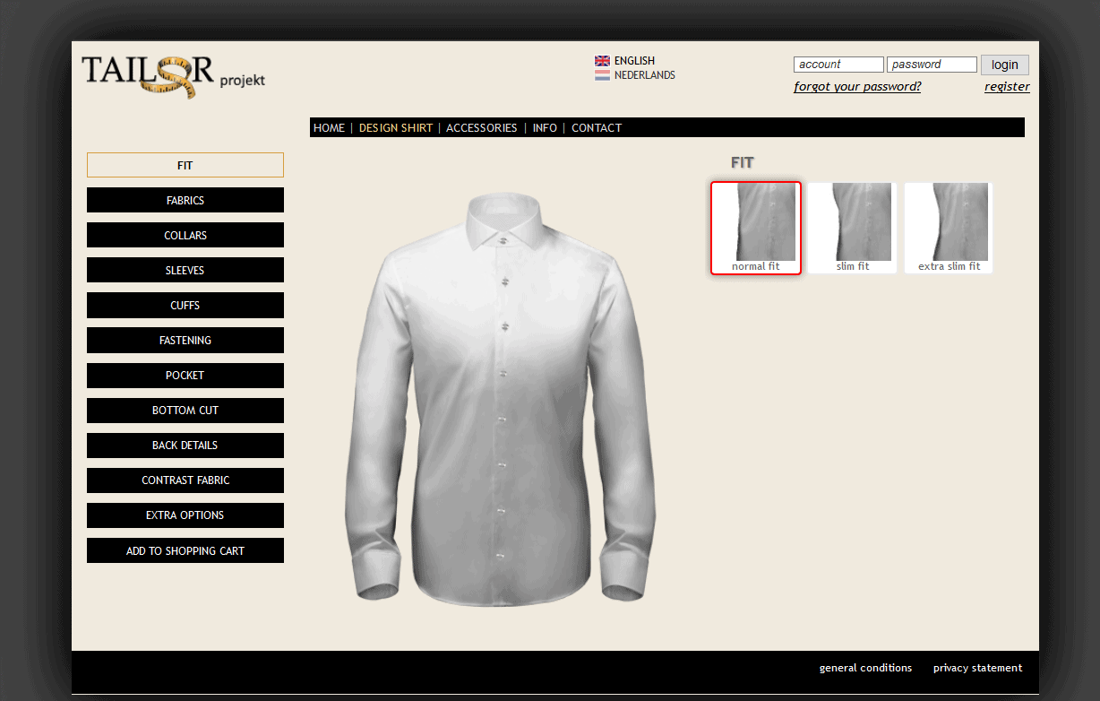Open the FABRICS sidebar section
The image size is (1100, 701).
pyautogui.click(x=185, y=200)
